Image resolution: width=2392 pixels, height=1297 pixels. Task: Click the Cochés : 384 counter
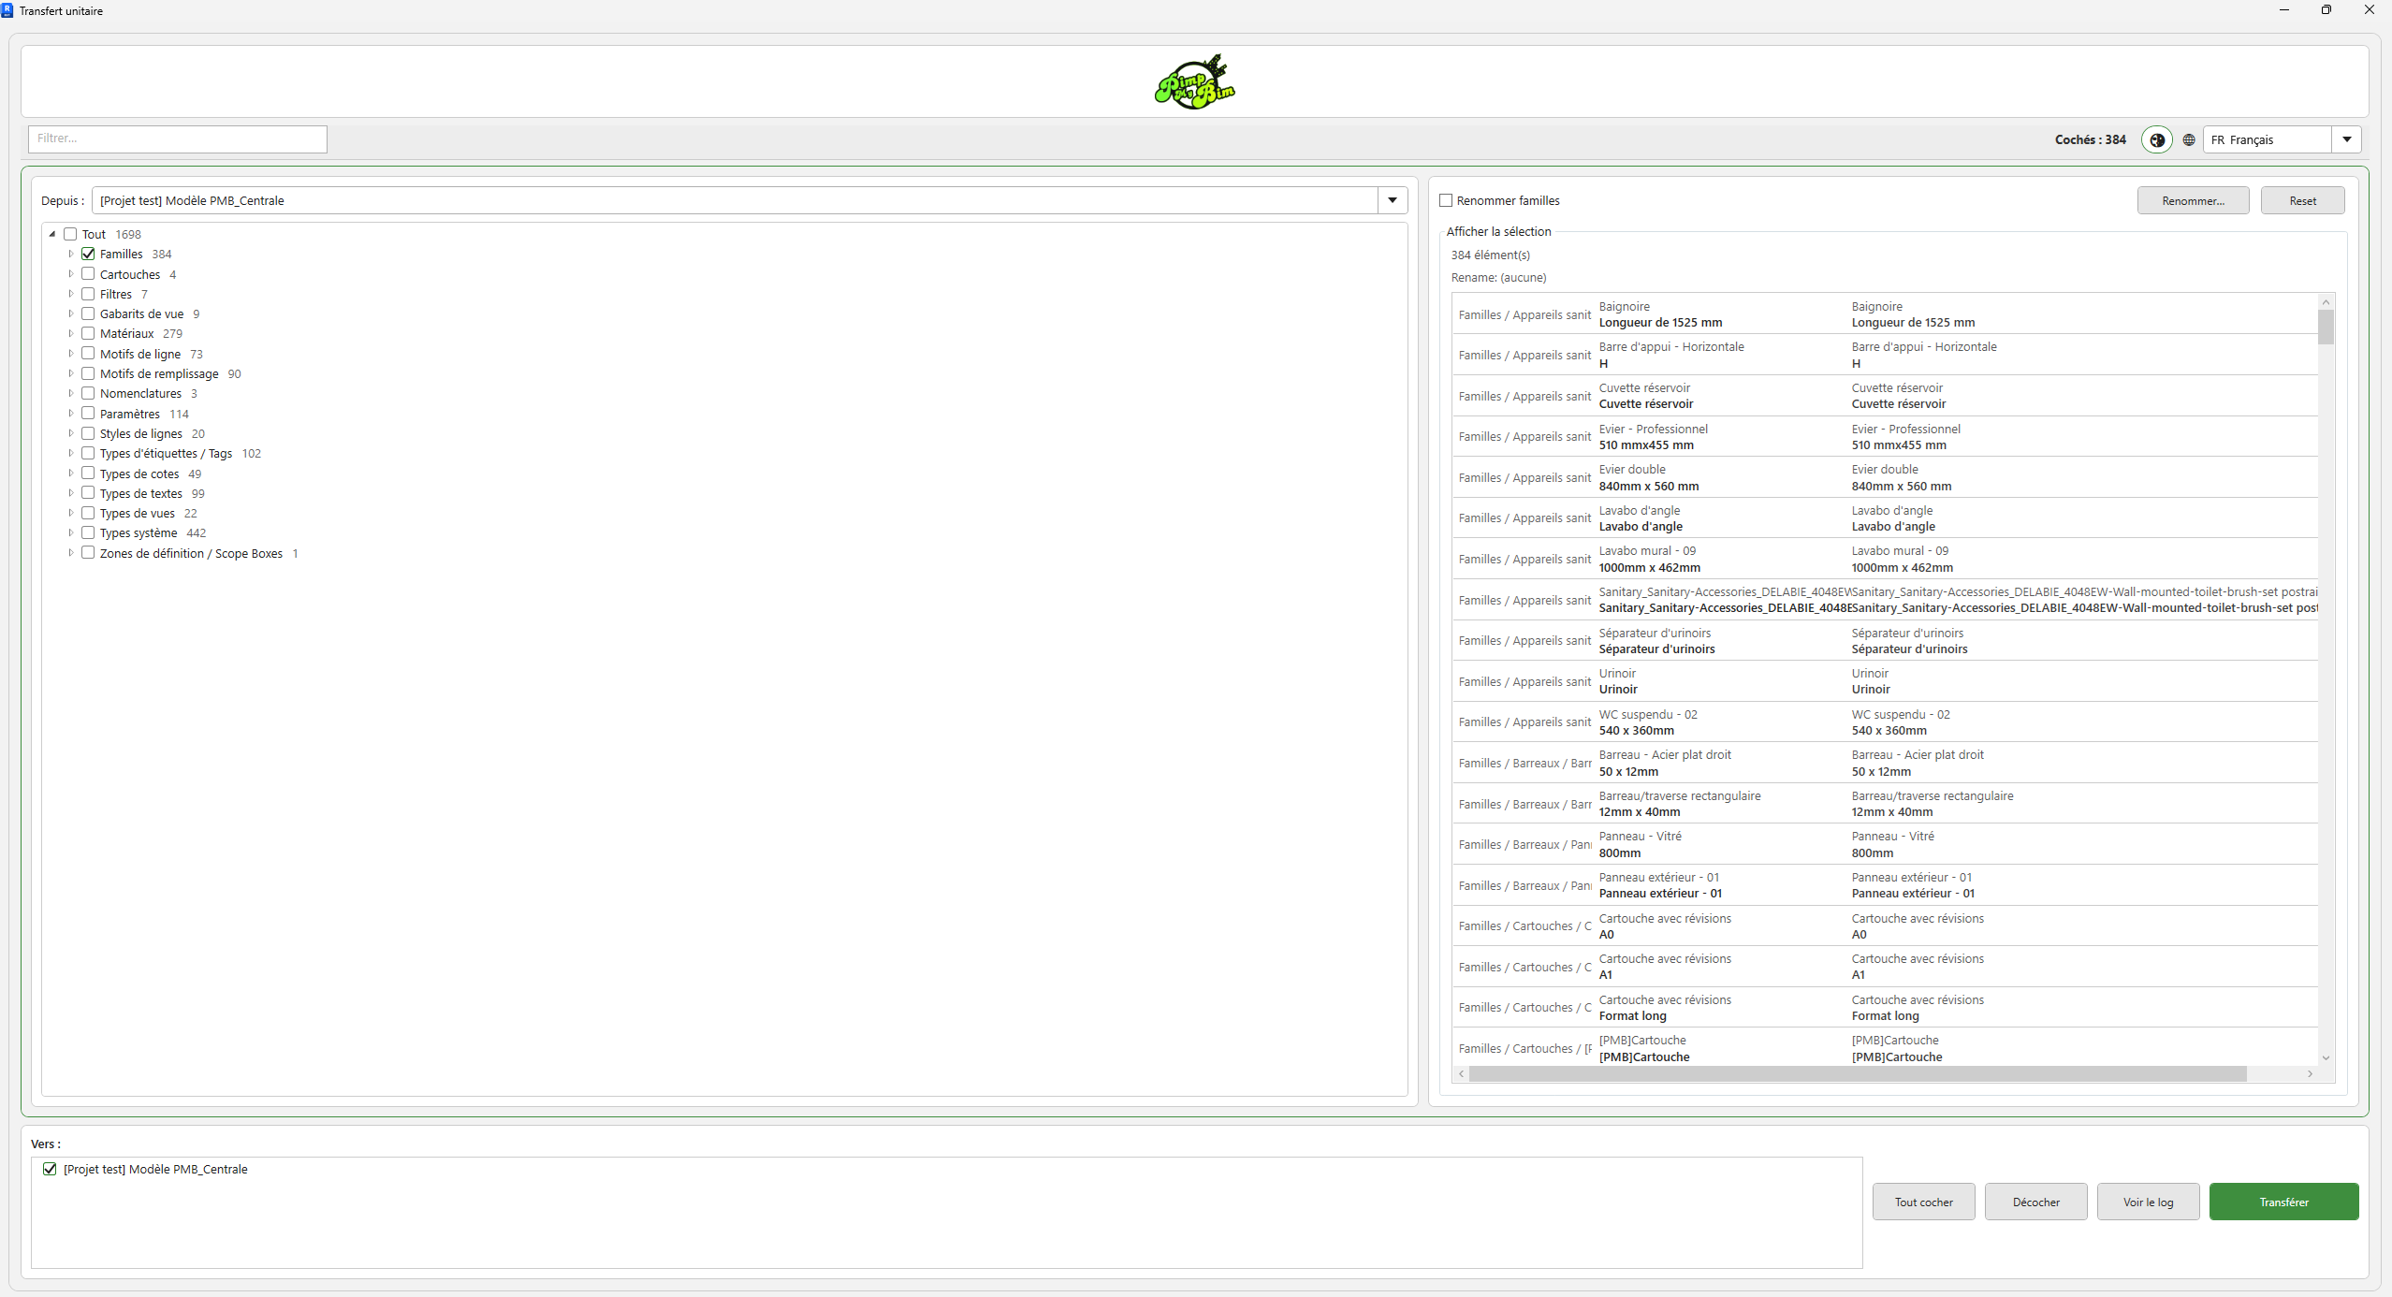point(2090,139)
